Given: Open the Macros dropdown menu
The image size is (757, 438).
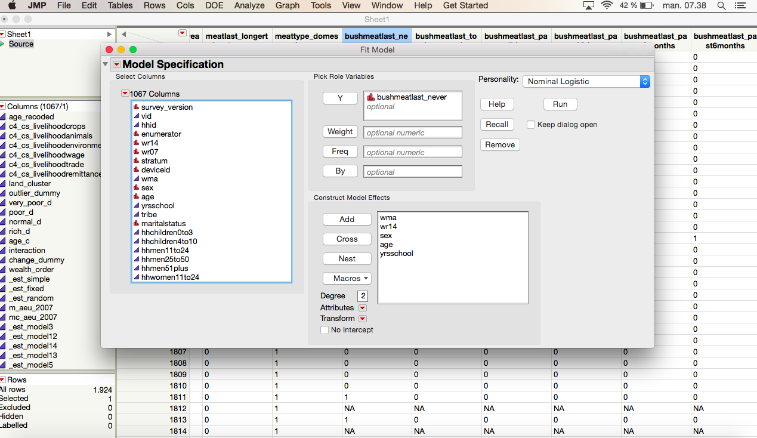Looking at the screenshot, I should coord(347,278).
